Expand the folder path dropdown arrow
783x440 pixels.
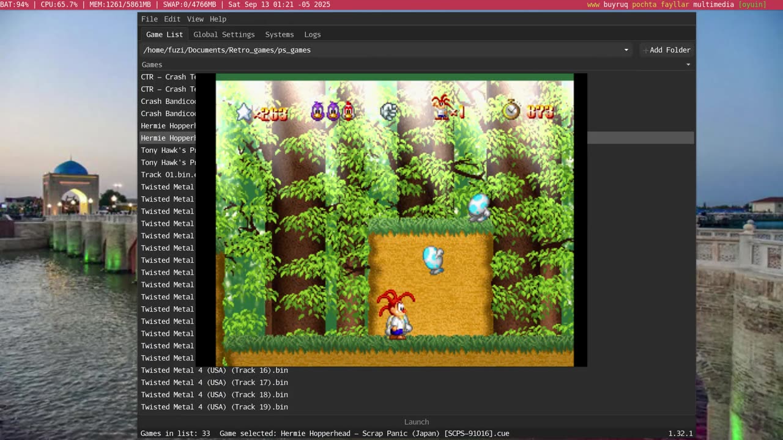coord(626,50)
